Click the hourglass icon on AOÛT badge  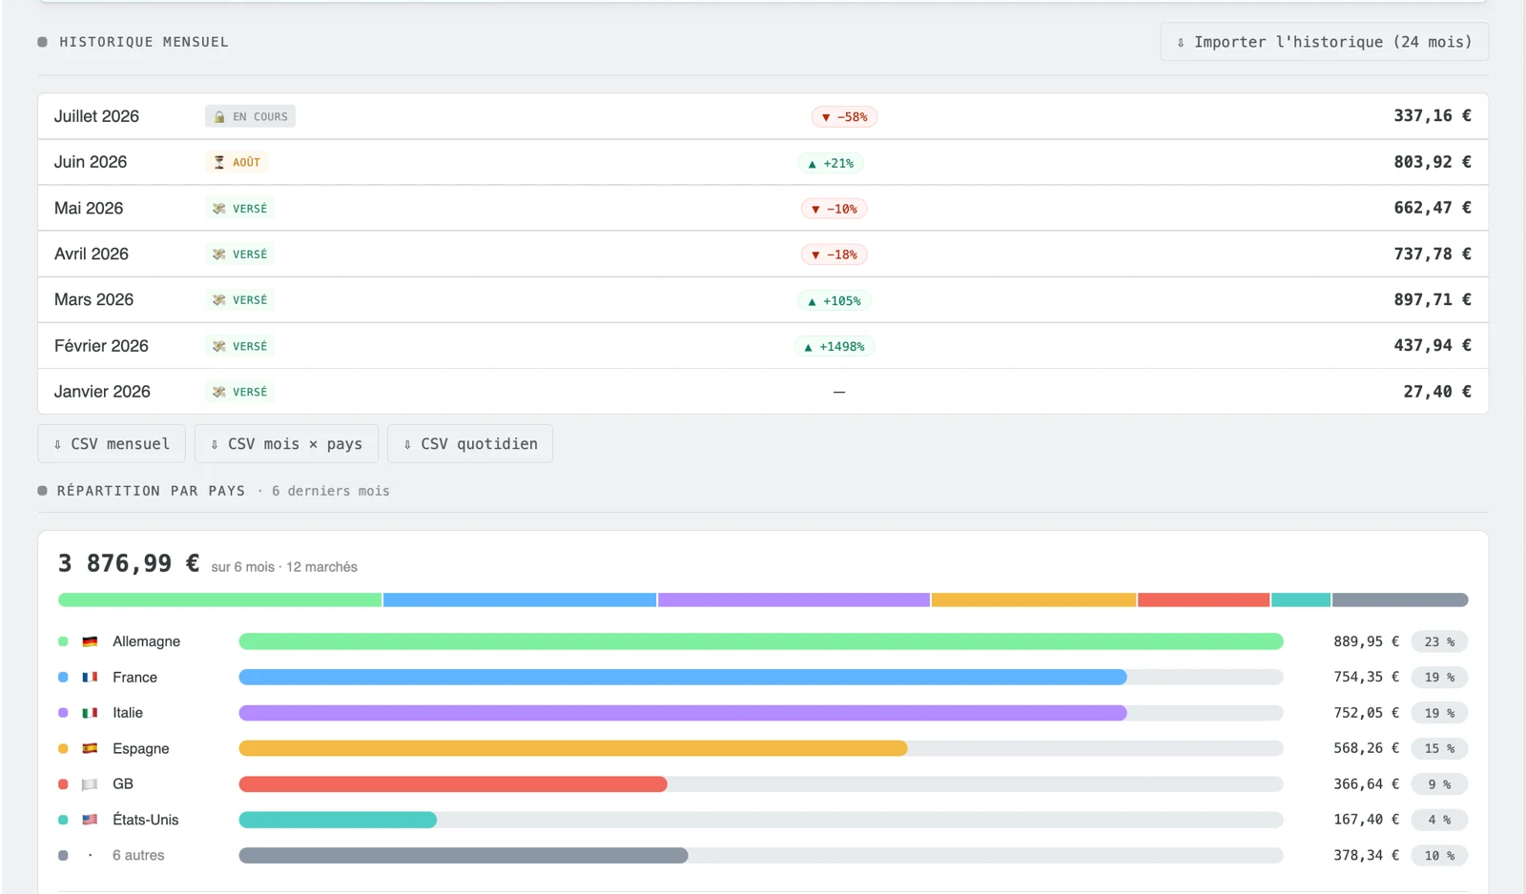219,162
